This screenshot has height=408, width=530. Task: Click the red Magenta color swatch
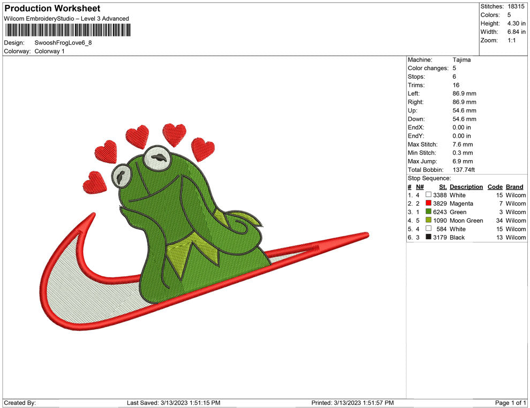[x=429, y=203]
